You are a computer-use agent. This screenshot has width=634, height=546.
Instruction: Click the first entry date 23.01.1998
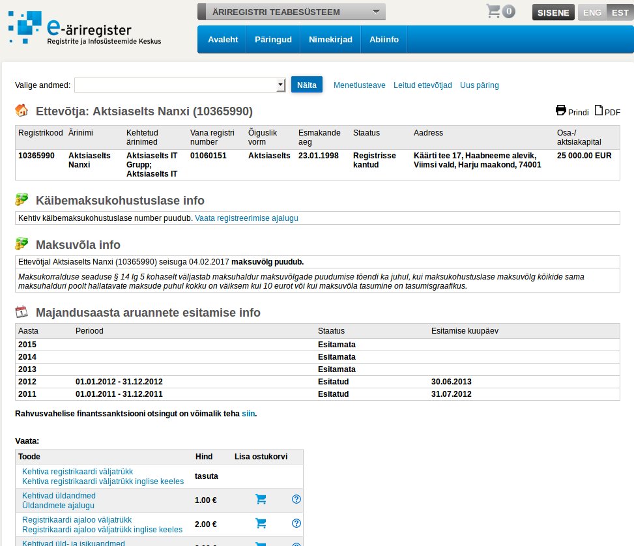tap(319, 156)
